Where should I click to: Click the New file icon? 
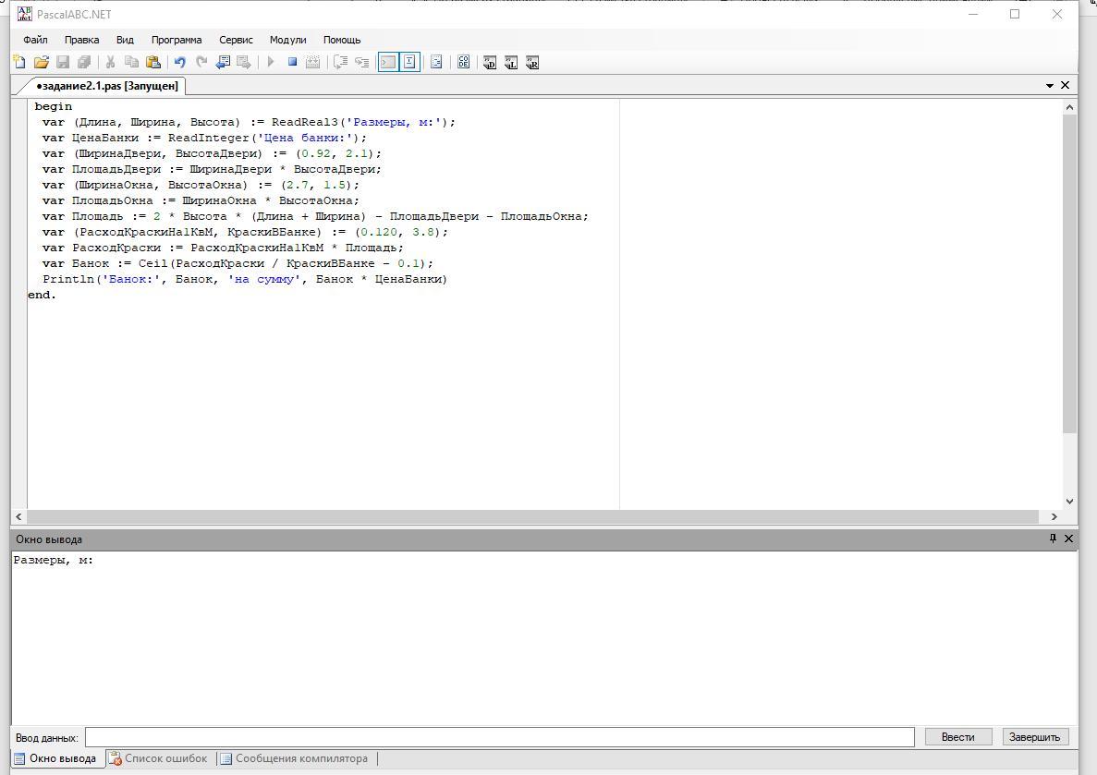pos(19,62)
